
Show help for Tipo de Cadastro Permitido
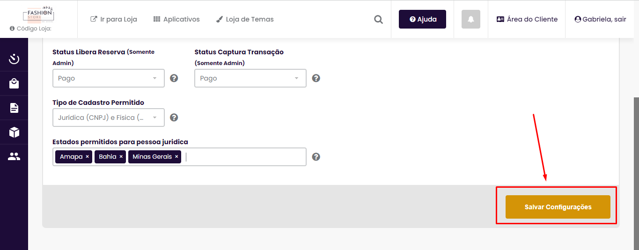(x=174, y=118)
